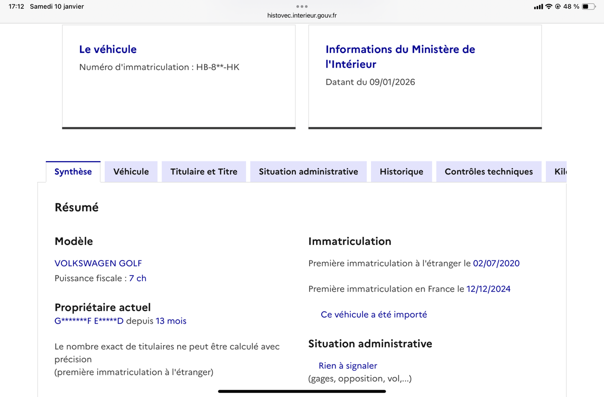Select the Synthèse tab
604x397 pixels.
(73, 172)
